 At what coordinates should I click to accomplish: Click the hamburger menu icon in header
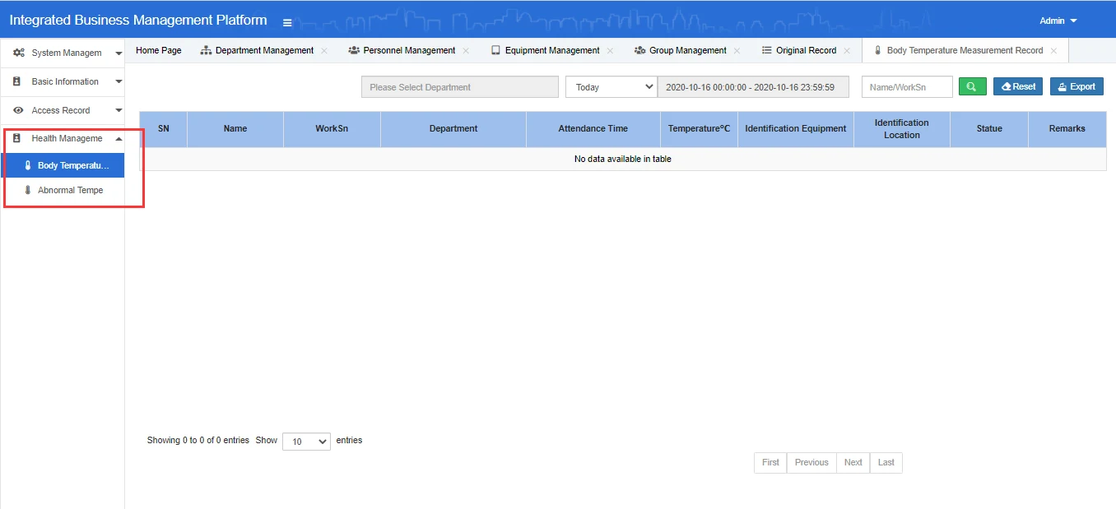point(287,22)
